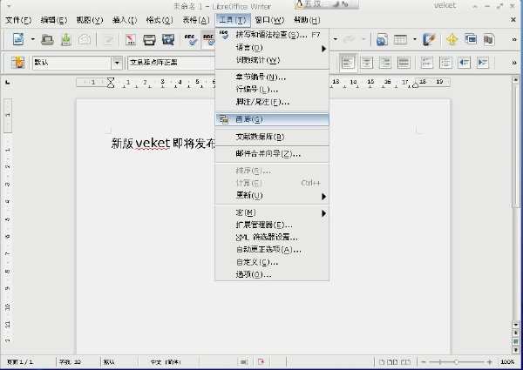Click the zoom slider handle in status bar
This screenshot has height=370, width=523.
coord(456,362)
